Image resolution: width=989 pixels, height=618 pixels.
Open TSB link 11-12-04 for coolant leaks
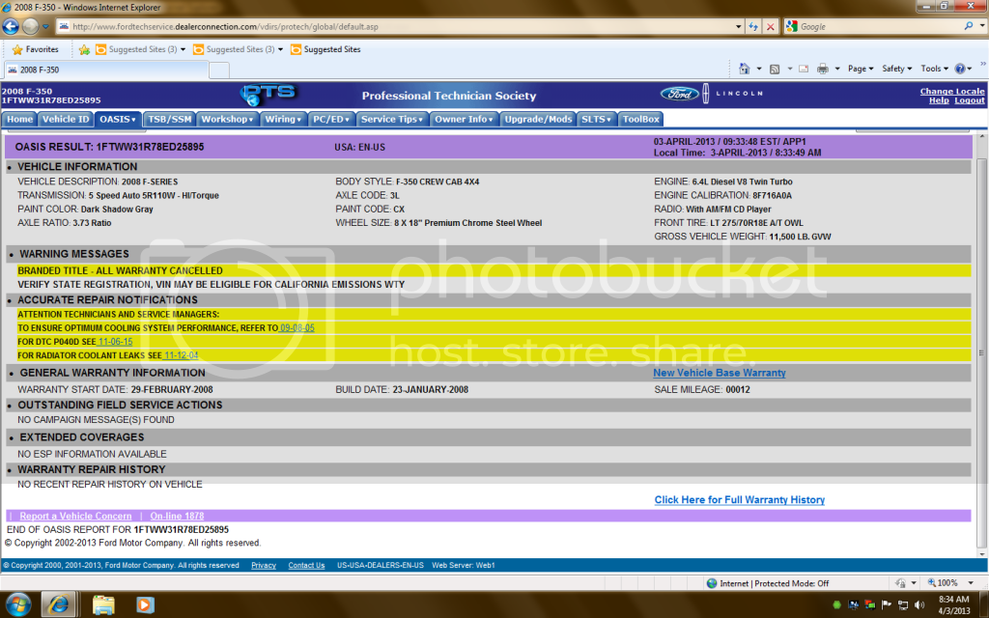pyautogui.click(x=181, y=355)
